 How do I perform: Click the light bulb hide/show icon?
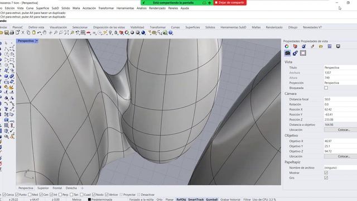tap(110, 33)
